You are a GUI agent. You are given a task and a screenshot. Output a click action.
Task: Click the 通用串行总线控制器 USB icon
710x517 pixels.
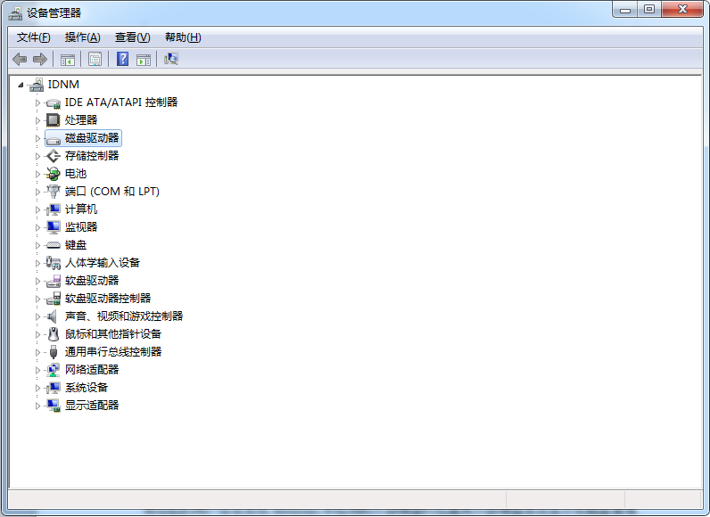pyautogui.click(x=54, y=352)
